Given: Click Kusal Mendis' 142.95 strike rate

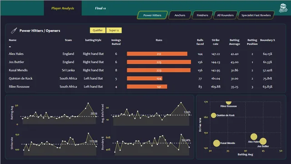Looking at the screenshot, I should (x=216, y=70).
